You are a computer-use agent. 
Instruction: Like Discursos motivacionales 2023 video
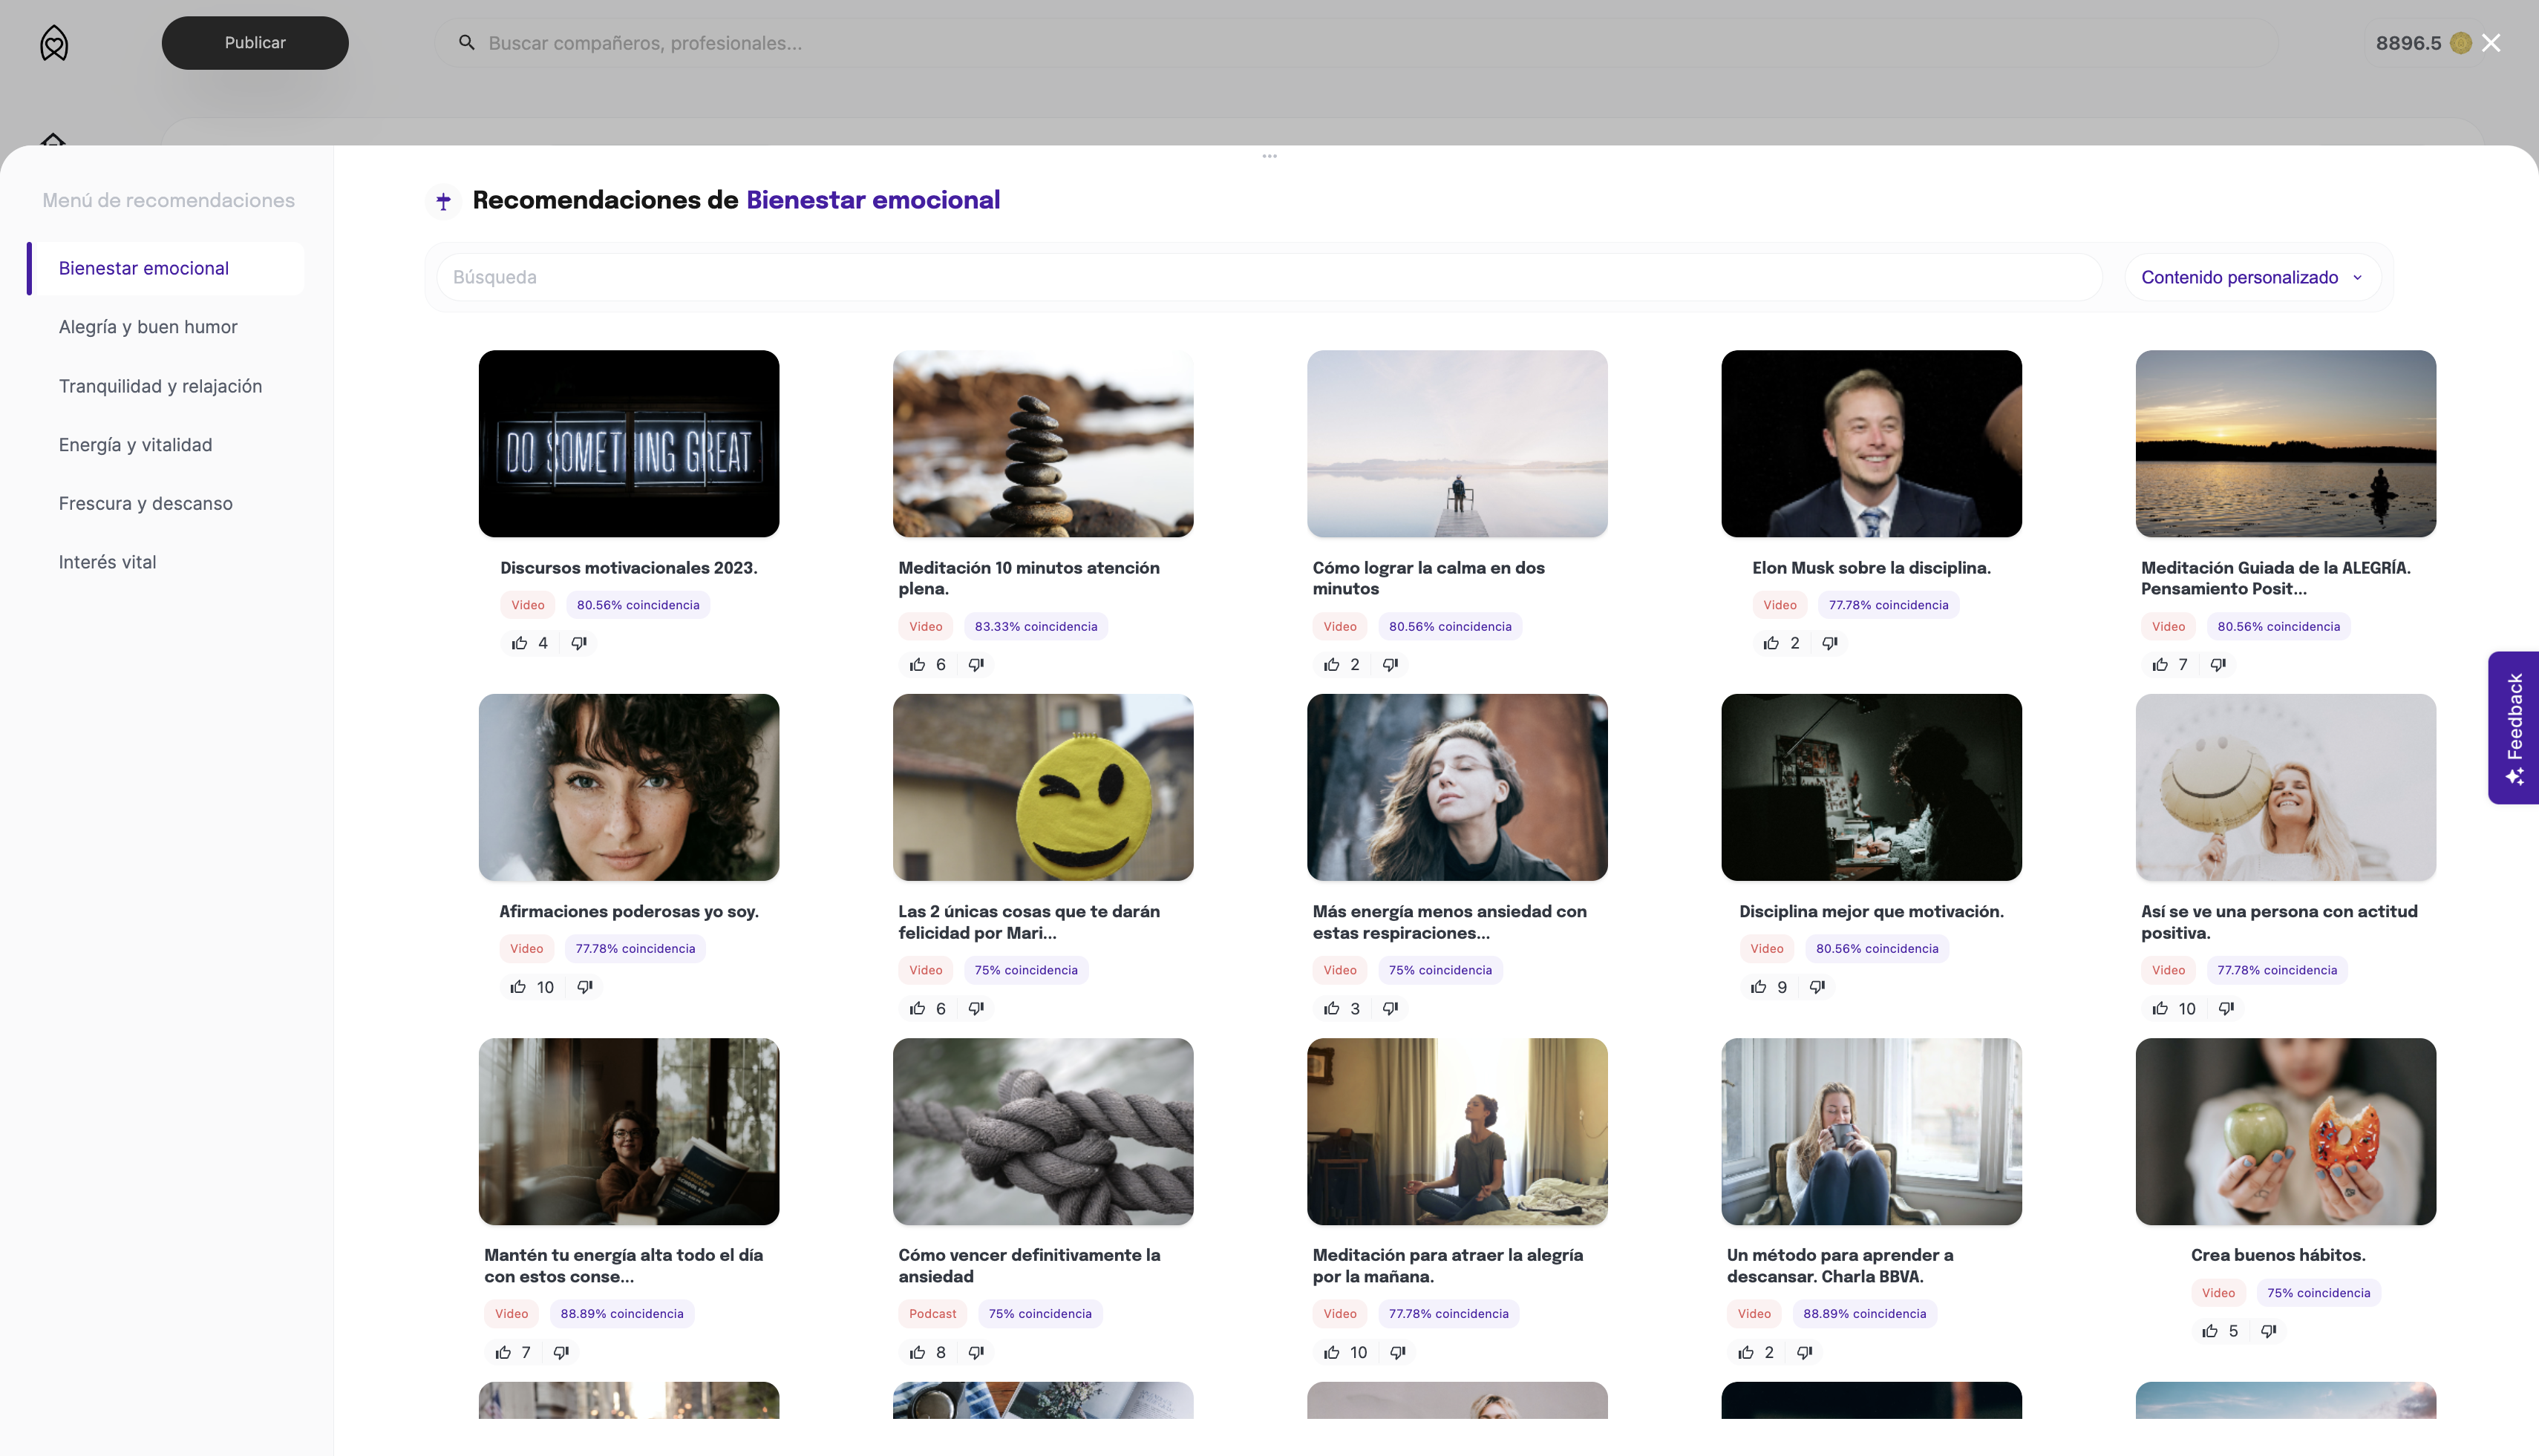[519, 643]
